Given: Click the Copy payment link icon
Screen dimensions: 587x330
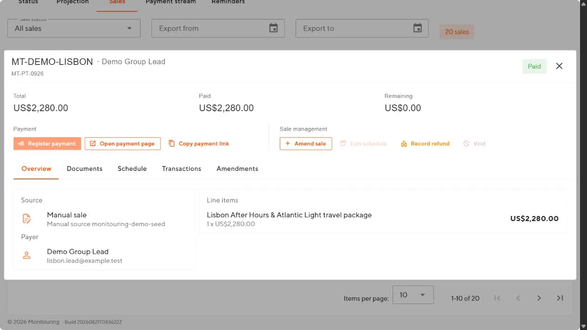Looking at the screenshot, I should (172, 144).
